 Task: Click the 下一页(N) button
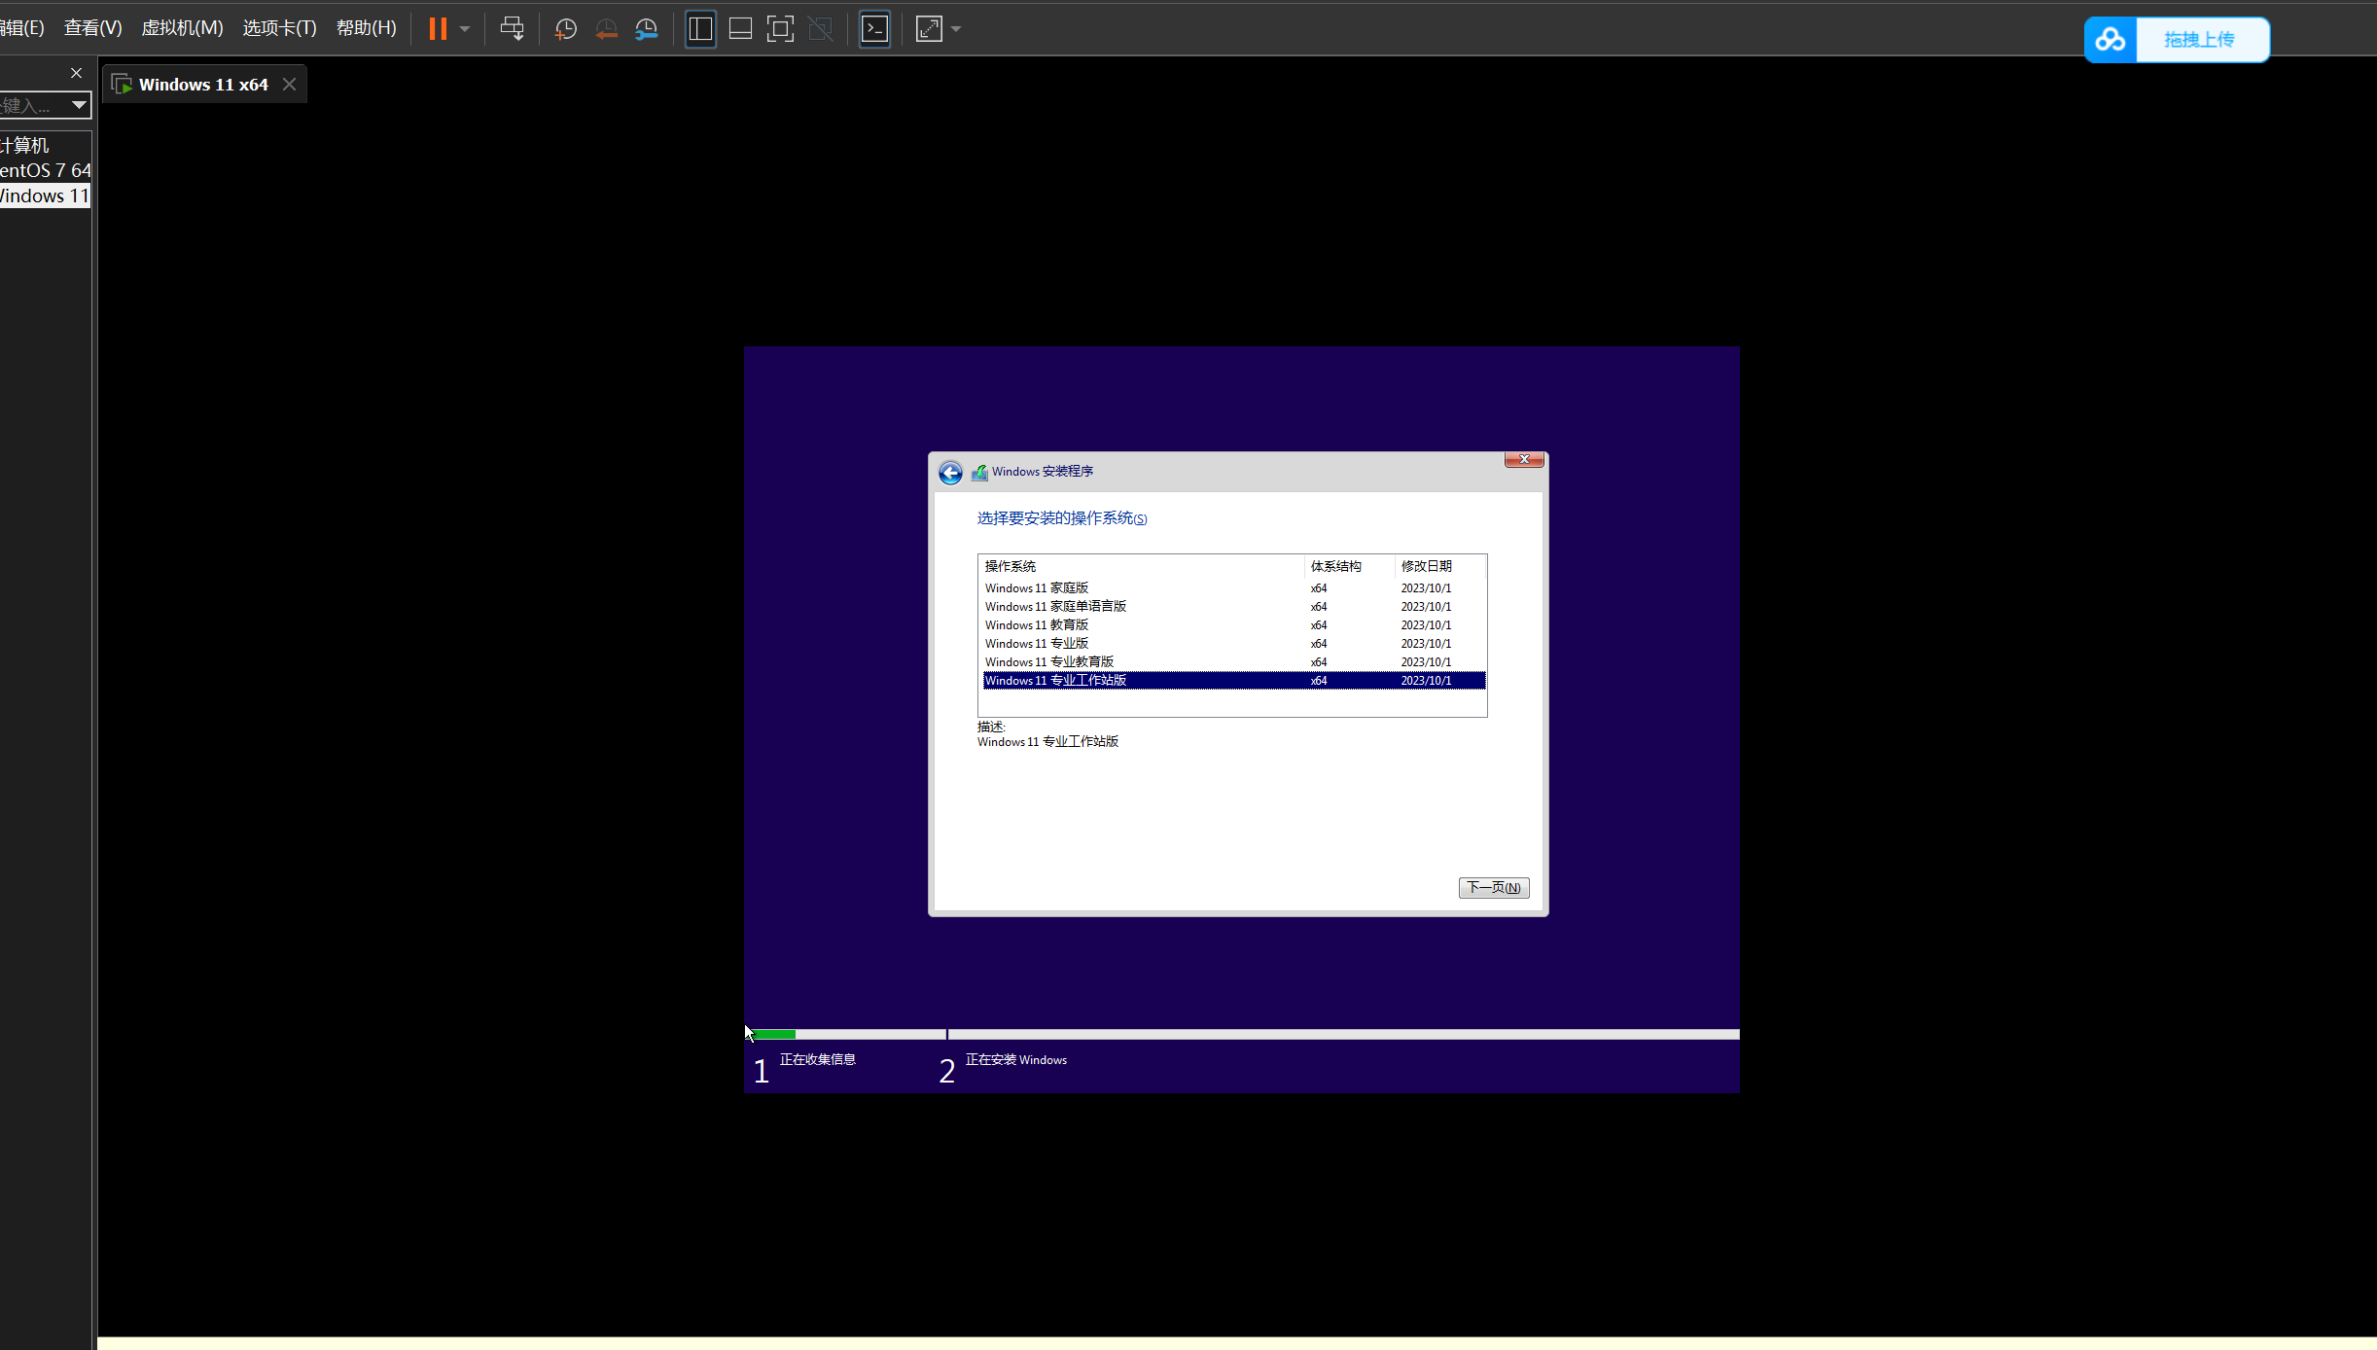[1494, 888]
